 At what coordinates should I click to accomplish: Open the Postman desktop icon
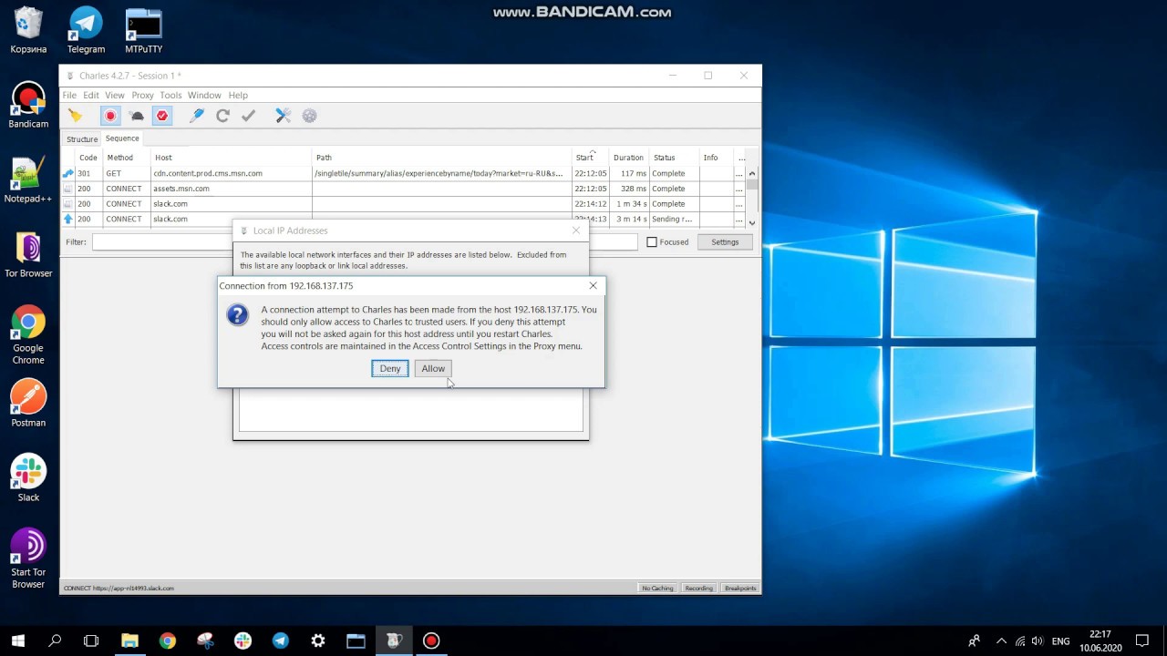point(28,405)
